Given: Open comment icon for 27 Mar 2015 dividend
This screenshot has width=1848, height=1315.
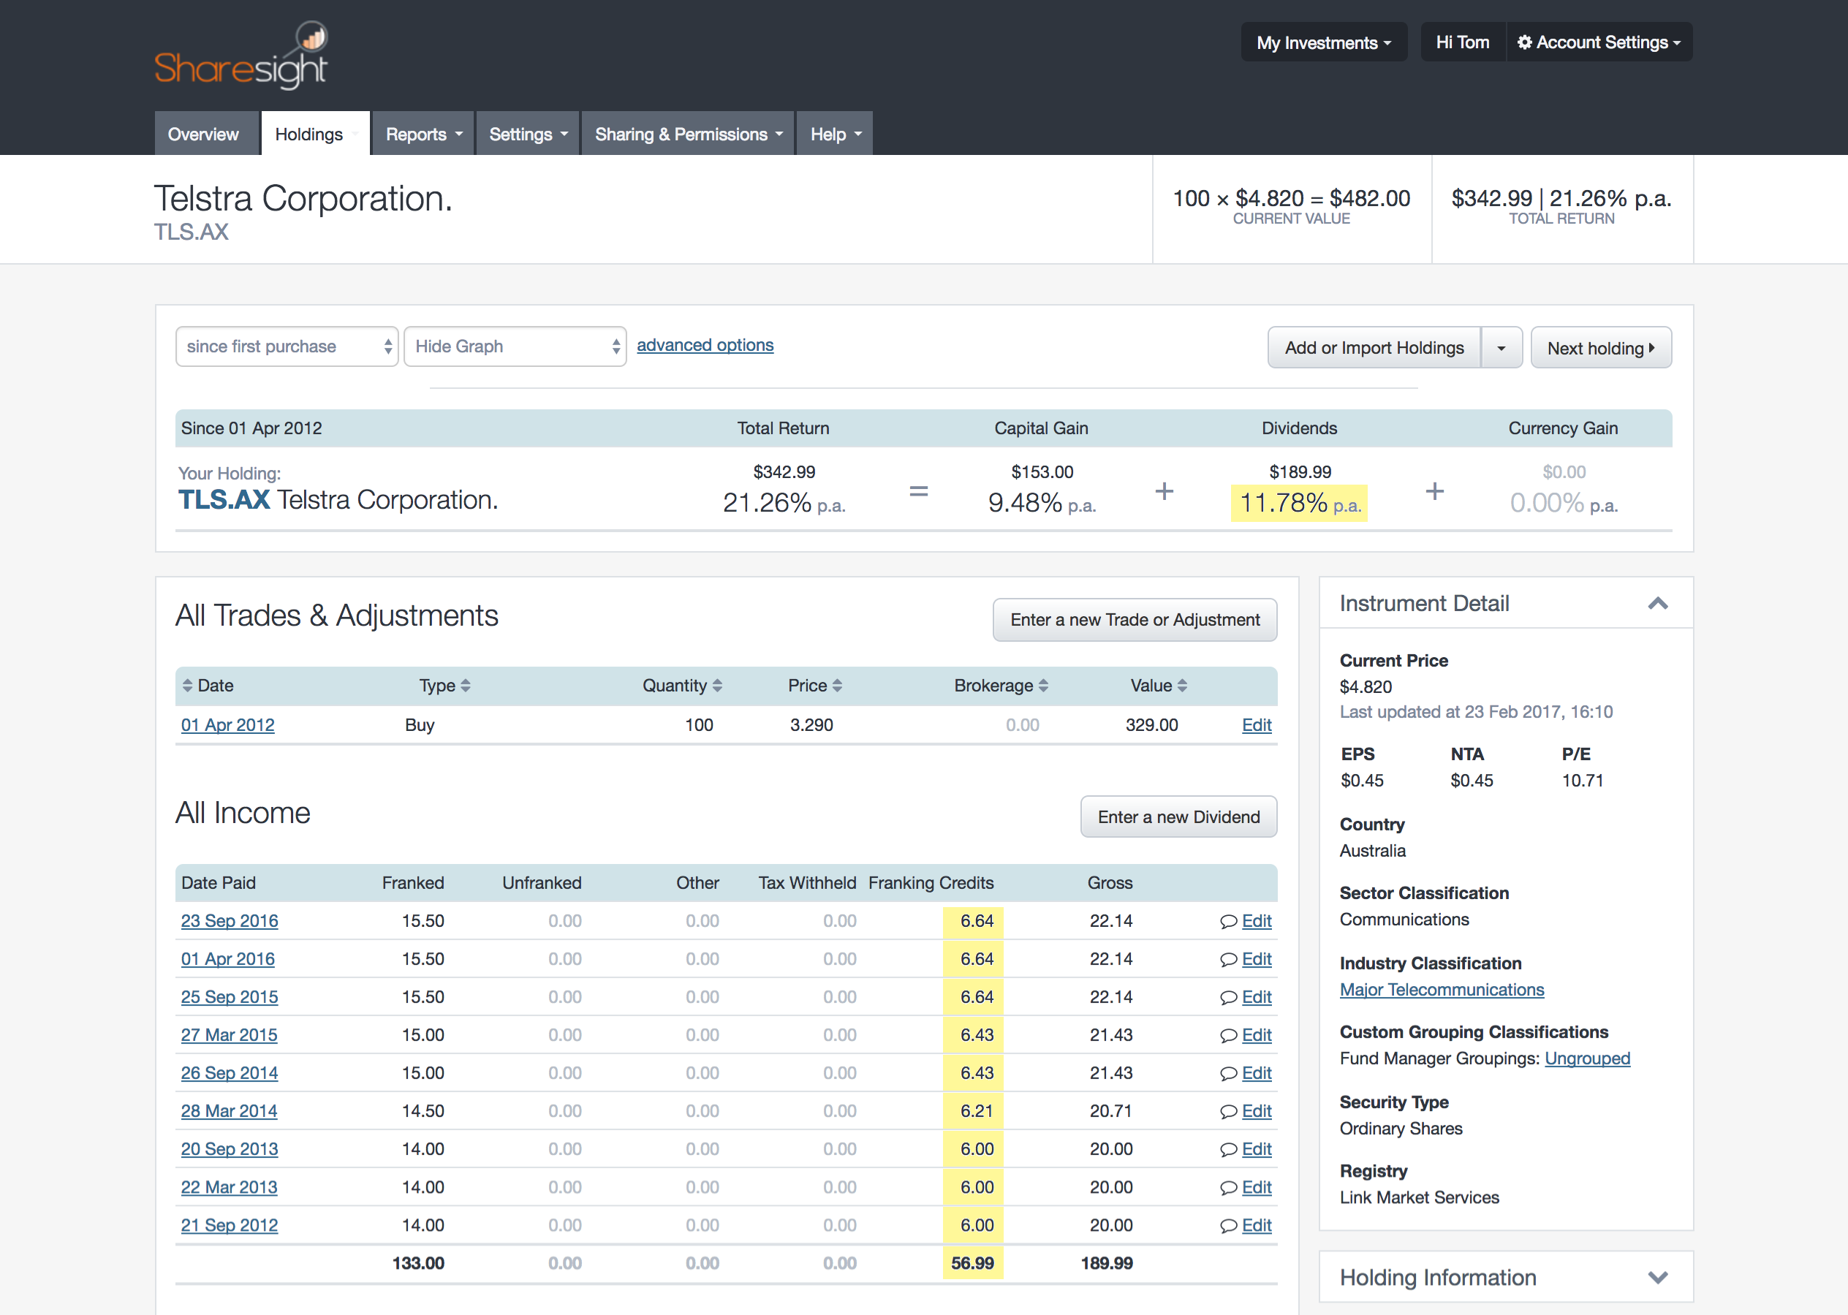Looking at the screenshot, I should tap(1227, 1036).
